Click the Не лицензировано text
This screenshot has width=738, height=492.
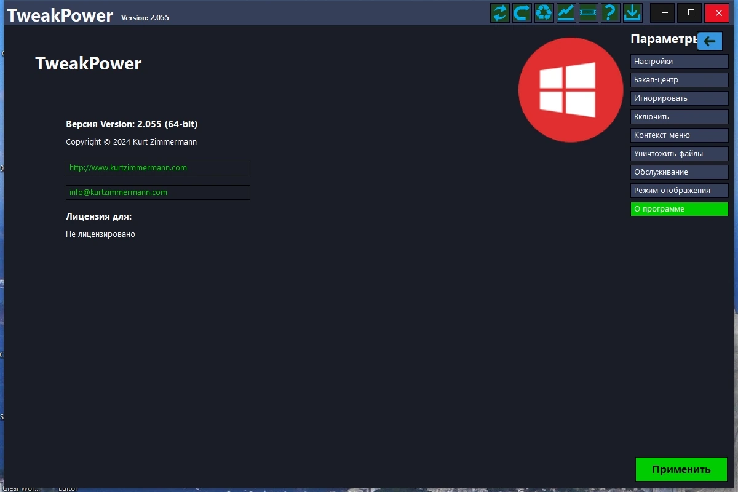point(100,234)
